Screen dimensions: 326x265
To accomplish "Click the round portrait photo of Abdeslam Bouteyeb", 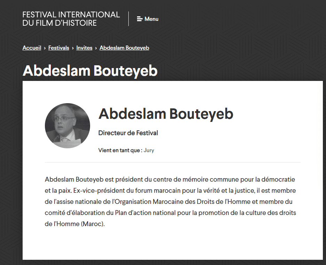I will click(x=67, y=125).
